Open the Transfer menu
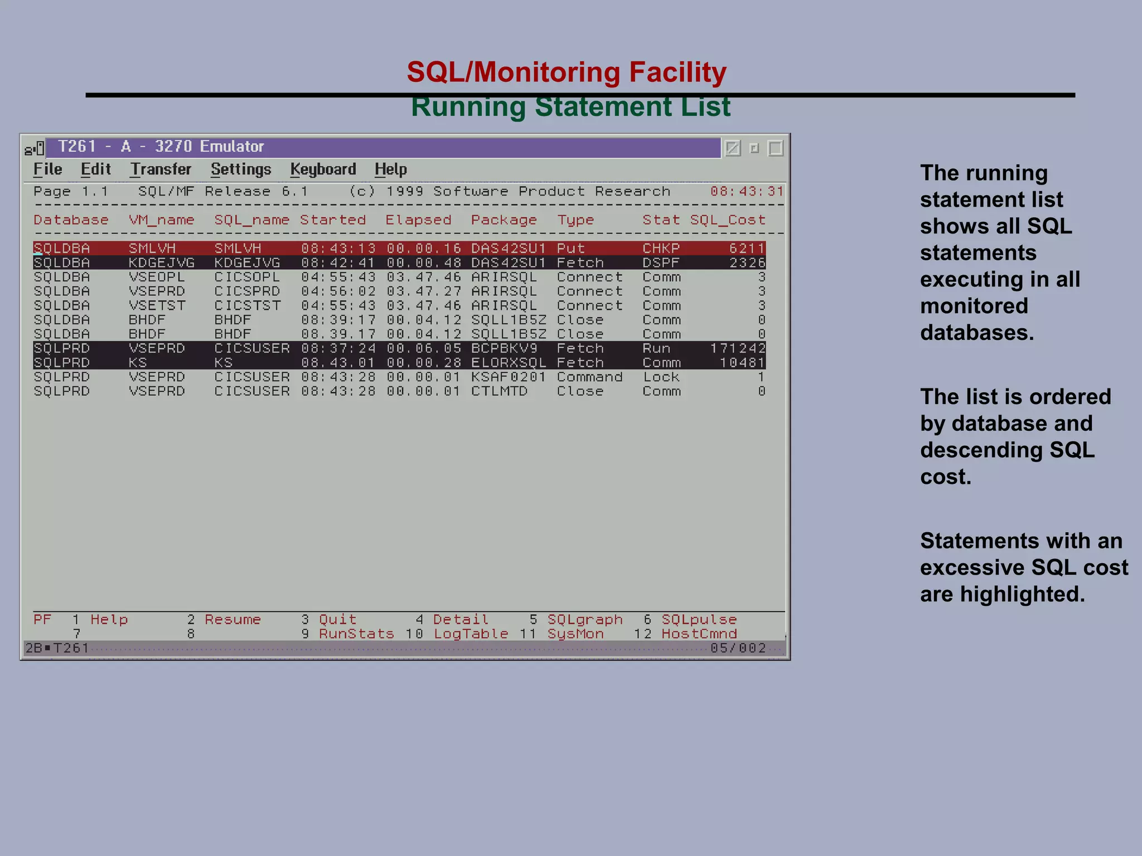The height and width of the screenshot is (856, 1142). tap(161, 169)
